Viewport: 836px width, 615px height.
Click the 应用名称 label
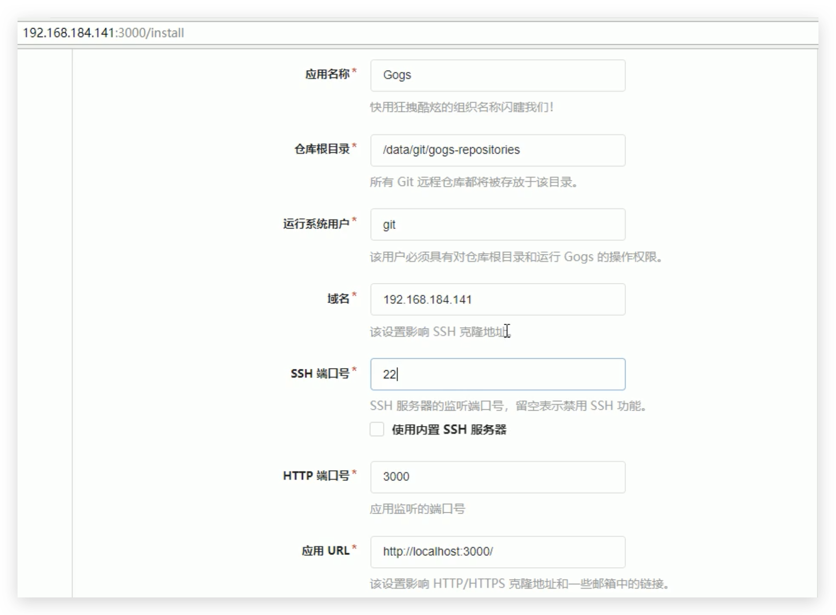(327, 74)
